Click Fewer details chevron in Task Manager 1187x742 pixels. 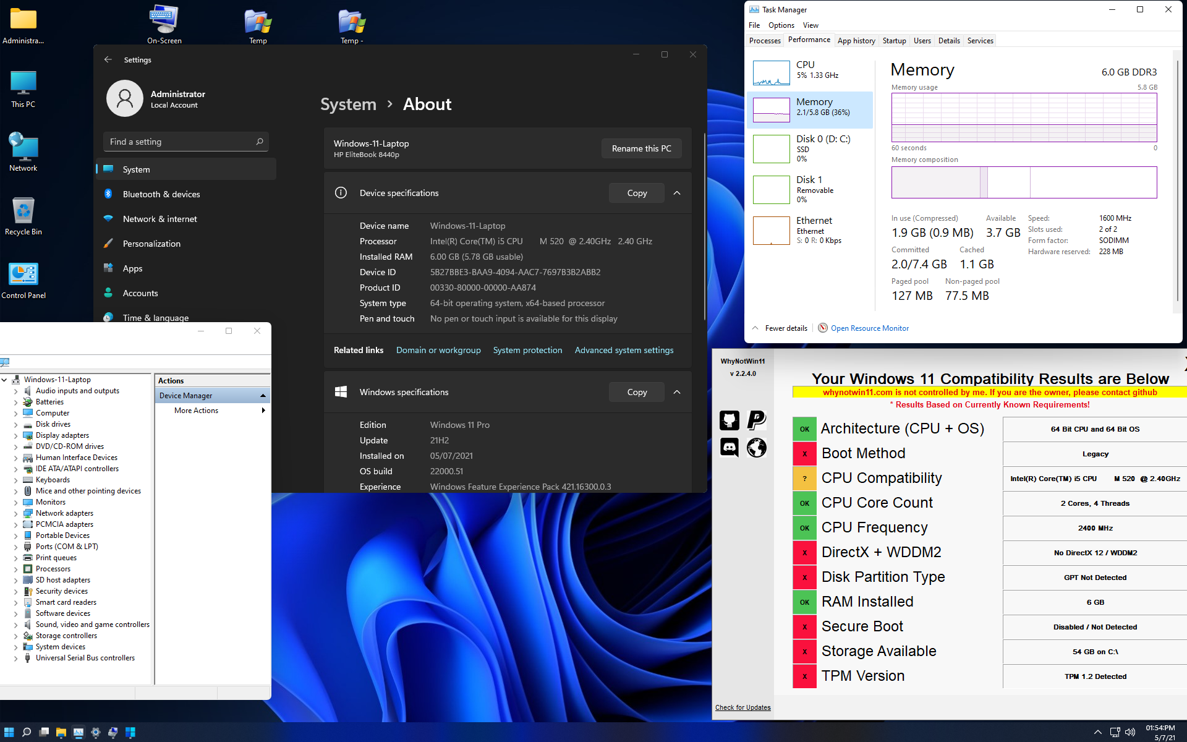[755, 328]
